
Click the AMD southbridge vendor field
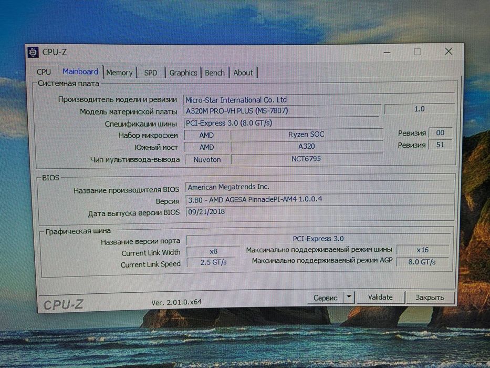pyautogui.click(x=206, y=147)
